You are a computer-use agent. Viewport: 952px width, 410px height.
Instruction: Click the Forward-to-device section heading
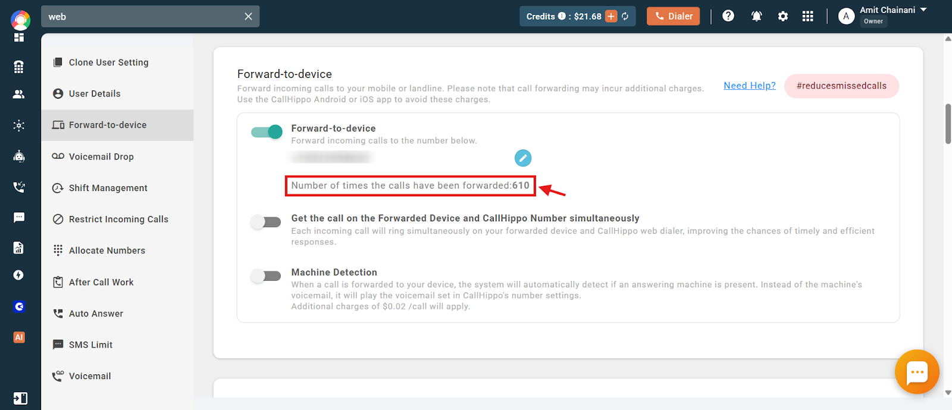pyautogui.click(x=284, y=74)
